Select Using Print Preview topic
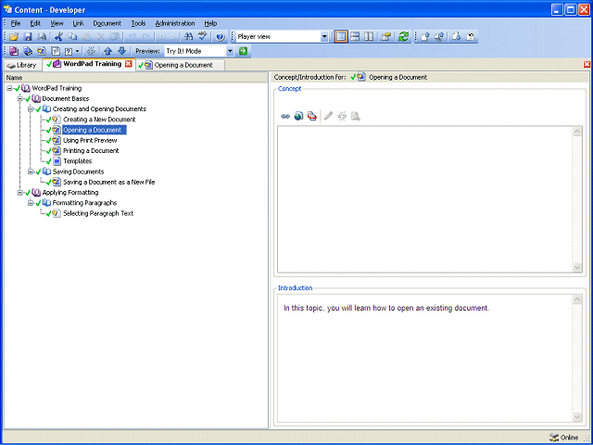The height and width of the screenshot is (445, 593). [x=90, y=140]
